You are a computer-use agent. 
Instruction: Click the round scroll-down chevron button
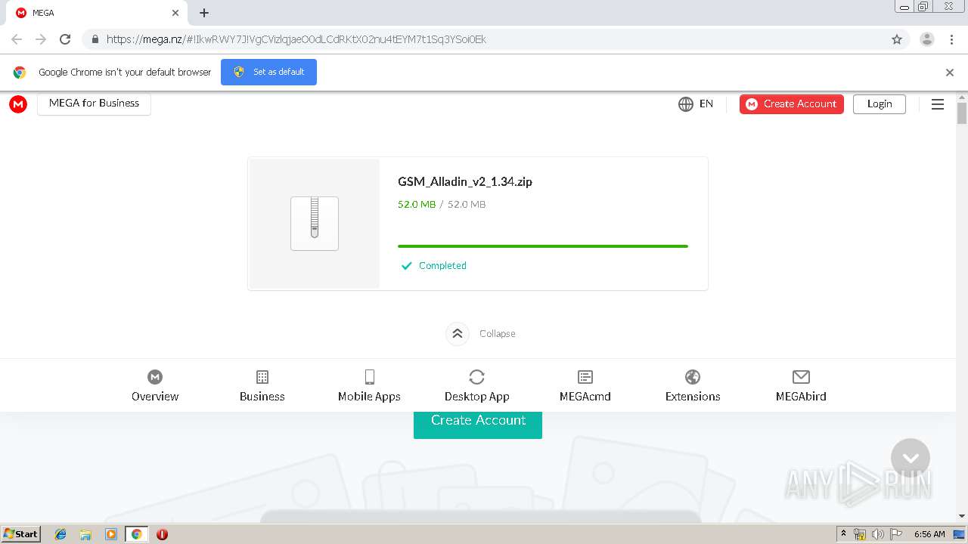coord(911,458)
